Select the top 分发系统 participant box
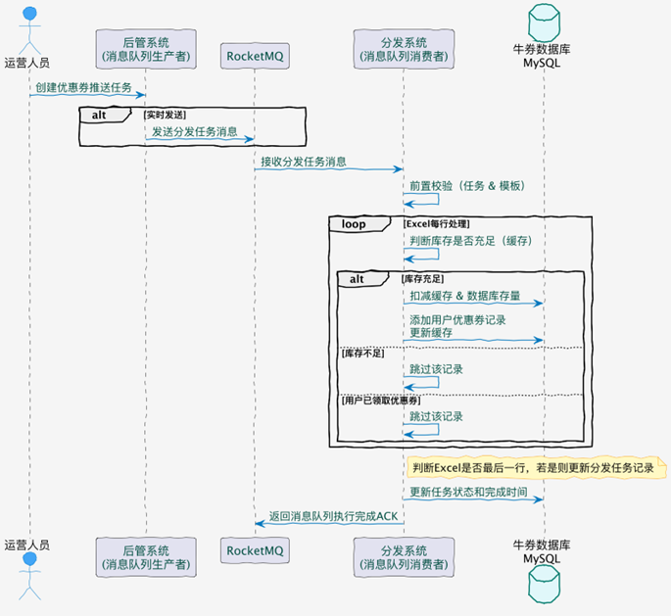Image resolution: width=671 pixels, height=616 pixels. (402, 48)
